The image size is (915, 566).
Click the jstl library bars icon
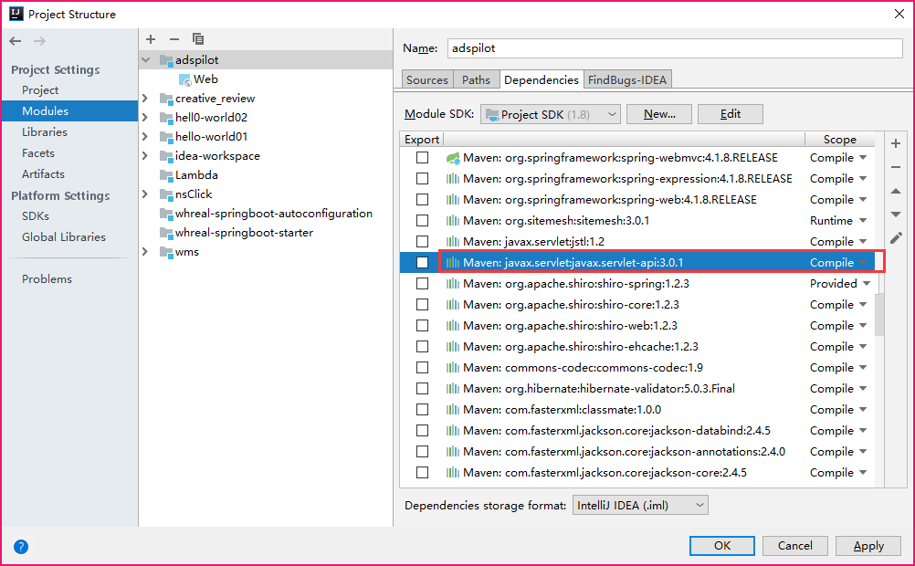pyautogui.click(x=453, y=242)
